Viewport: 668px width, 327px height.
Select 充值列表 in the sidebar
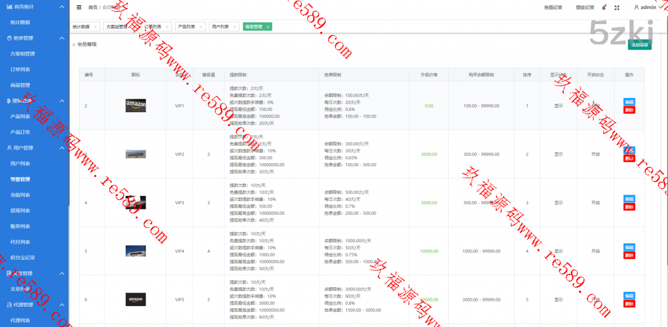pyautogui.click(x=20, y=195)
